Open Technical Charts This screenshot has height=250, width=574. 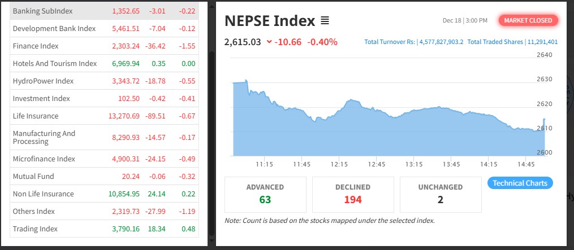point(520,183)
